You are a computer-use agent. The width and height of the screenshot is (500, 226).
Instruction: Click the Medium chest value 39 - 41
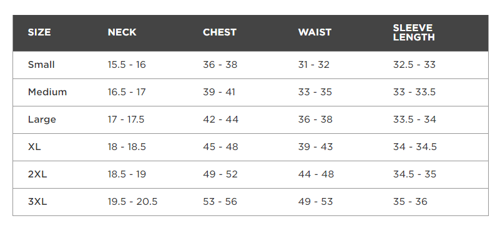coord(219,92)
